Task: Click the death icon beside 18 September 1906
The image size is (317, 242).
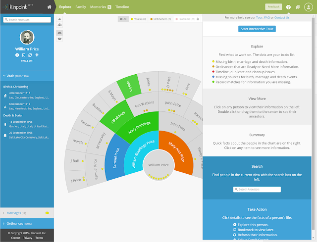Action: (5, 124)
